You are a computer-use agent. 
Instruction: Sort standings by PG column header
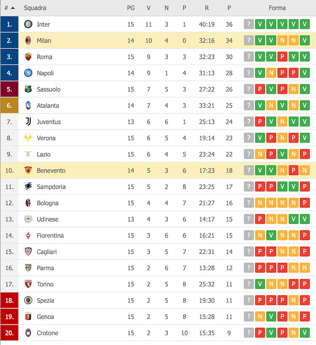point(131,8)
